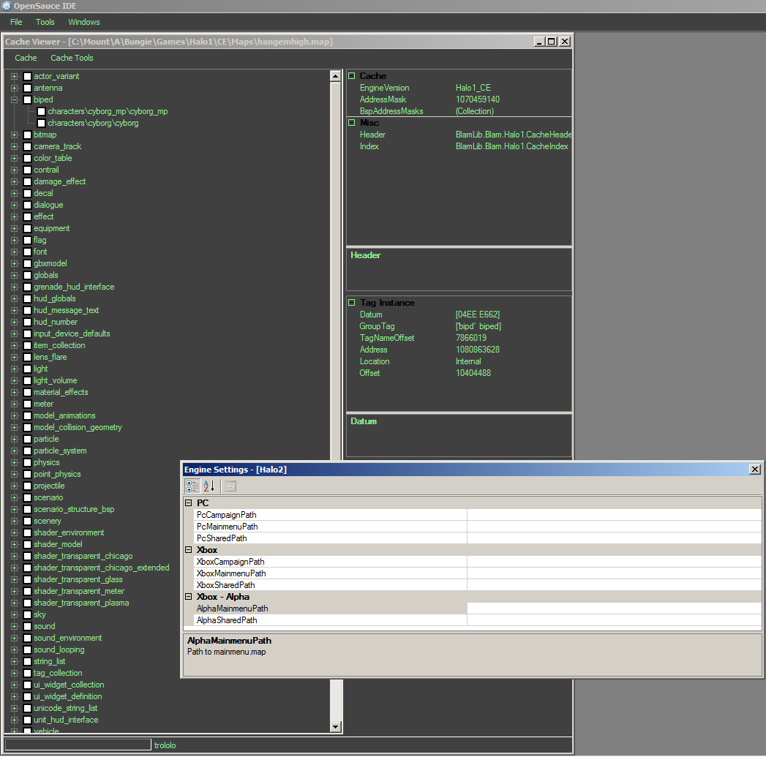This screenshot has width=766, height=757.
Task: Open the Tools menu
Action: point(45,22)
